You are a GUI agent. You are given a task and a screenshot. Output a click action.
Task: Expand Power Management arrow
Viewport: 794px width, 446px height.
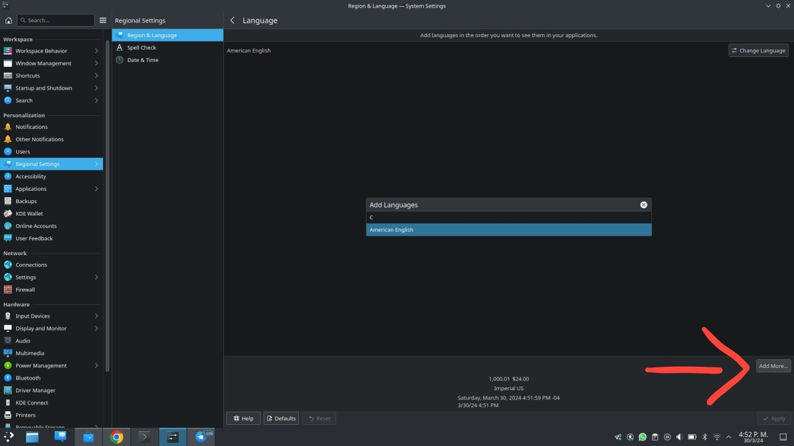96,365
